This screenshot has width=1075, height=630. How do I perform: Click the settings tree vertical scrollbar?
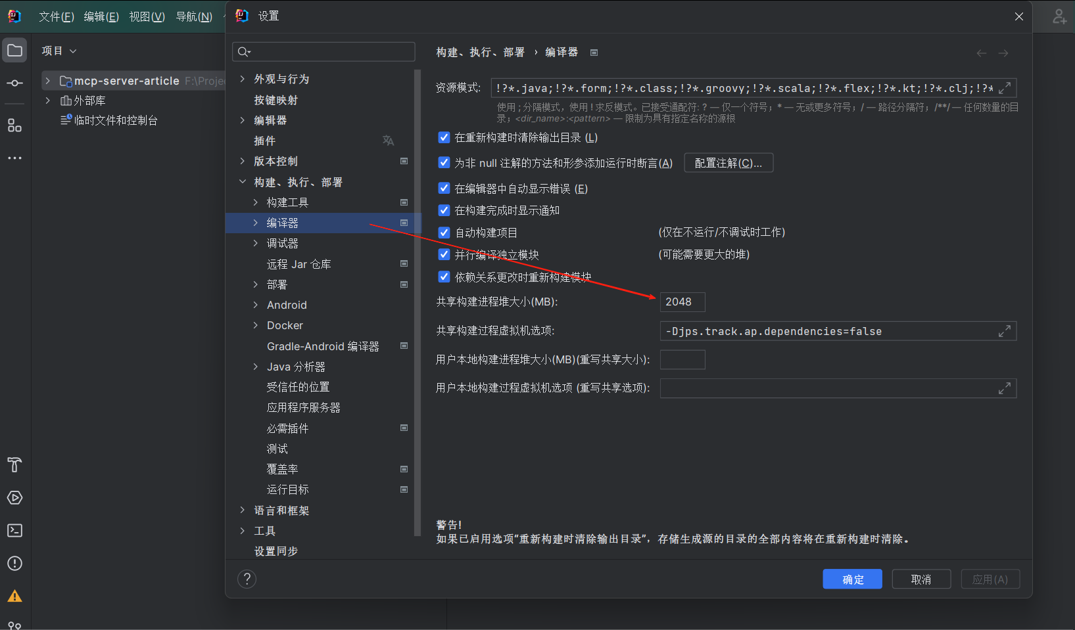tap(417, 302)
